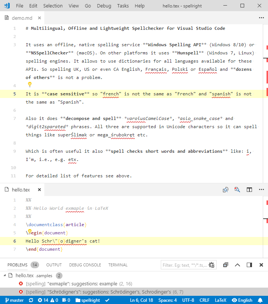
Task: Maximize the panel with the chevron-up icon
Action: click(237, 265)
